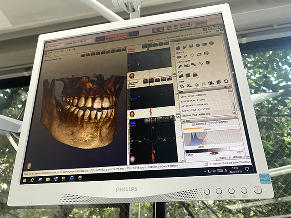Select the tooth object icon

pyautogui.click(x=207, y=63)
